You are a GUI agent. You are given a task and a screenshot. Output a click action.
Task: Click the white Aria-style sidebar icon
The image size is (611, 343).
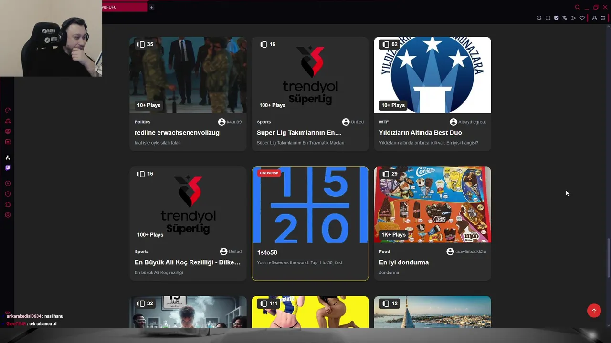(8, 157)
